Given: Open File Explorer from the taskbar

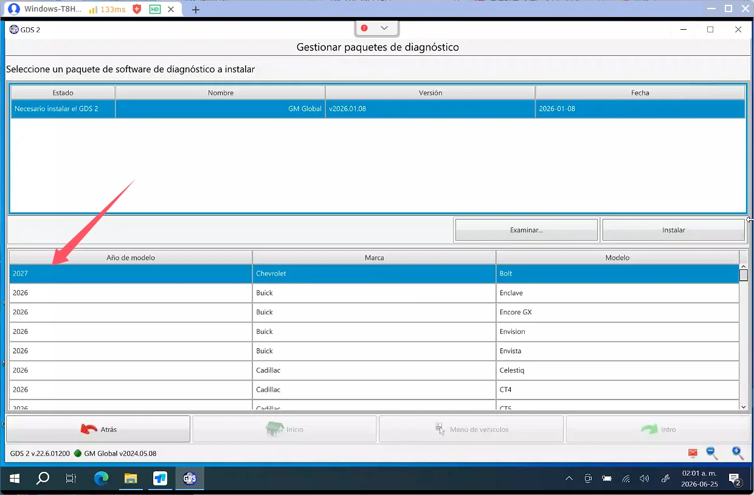Looking at the screenshot, I should (130, 479).
